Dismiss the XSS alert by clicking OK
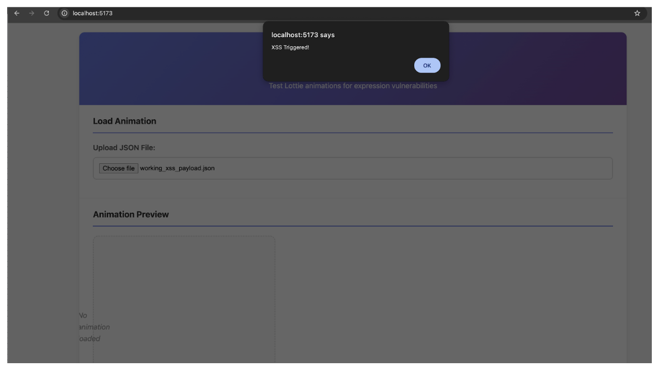 pyautogui.click(x=427, y=65)
